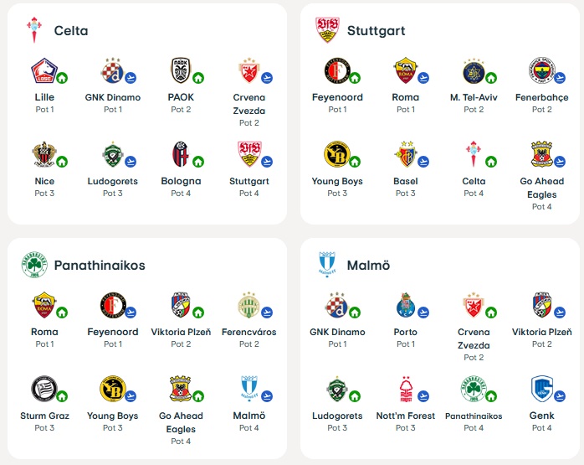Open Nott'm Forest crest in Malmö card
This screenshot has height=465, width=584.
tap(405, 389)
